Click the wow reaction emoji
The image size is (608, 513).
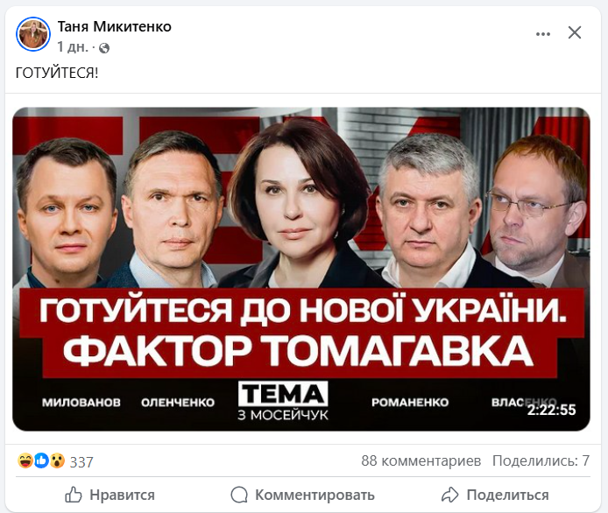57,460
